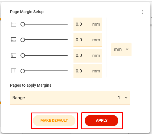Screen dimensions: 152x134
Task: Click the bottom margin slider handle
Action: coord(23,40)
